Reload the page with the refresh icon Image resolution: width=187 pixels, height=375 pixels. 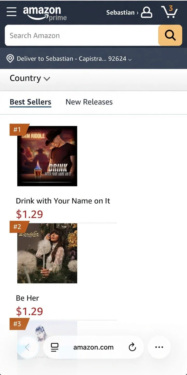click(x=132, y=347)
